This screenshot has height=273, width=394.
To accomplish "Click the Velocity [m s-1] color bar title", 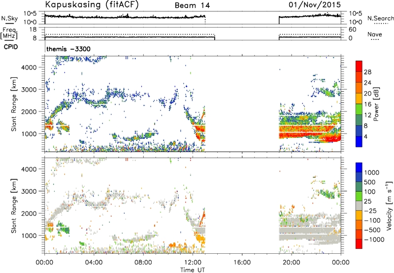I will 389,206.
